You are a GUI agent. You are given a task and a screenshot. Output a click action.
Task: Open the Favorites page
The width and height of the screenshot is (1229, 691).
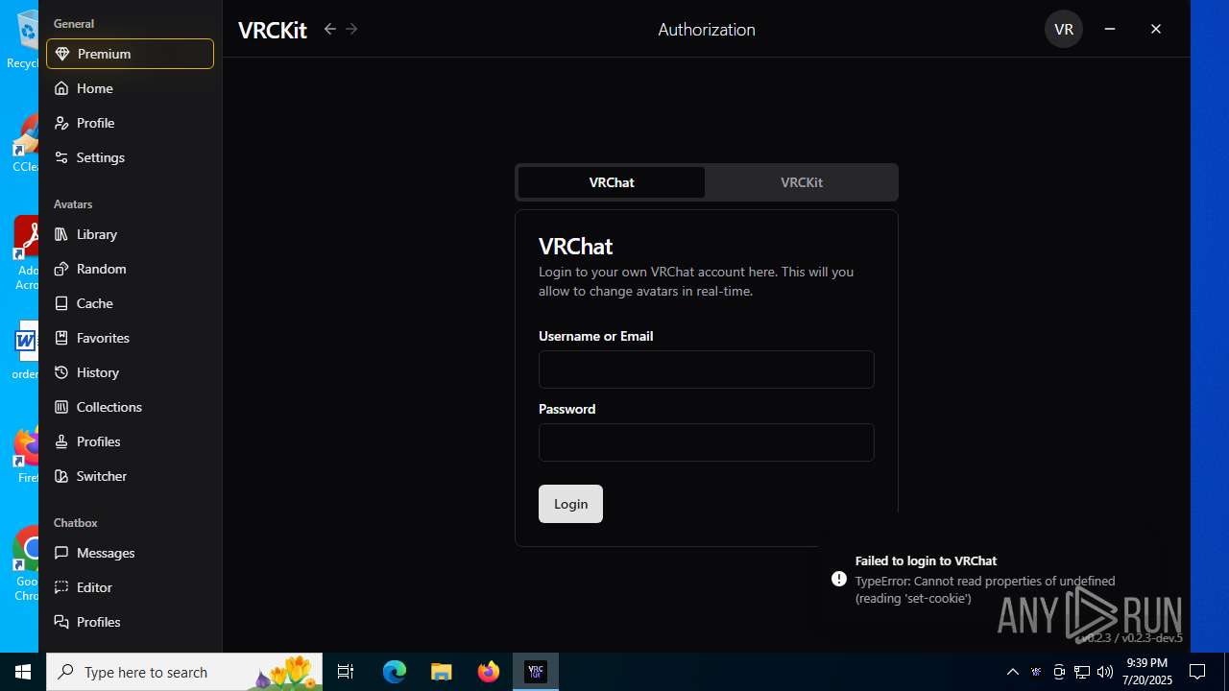tap(130, 338)
